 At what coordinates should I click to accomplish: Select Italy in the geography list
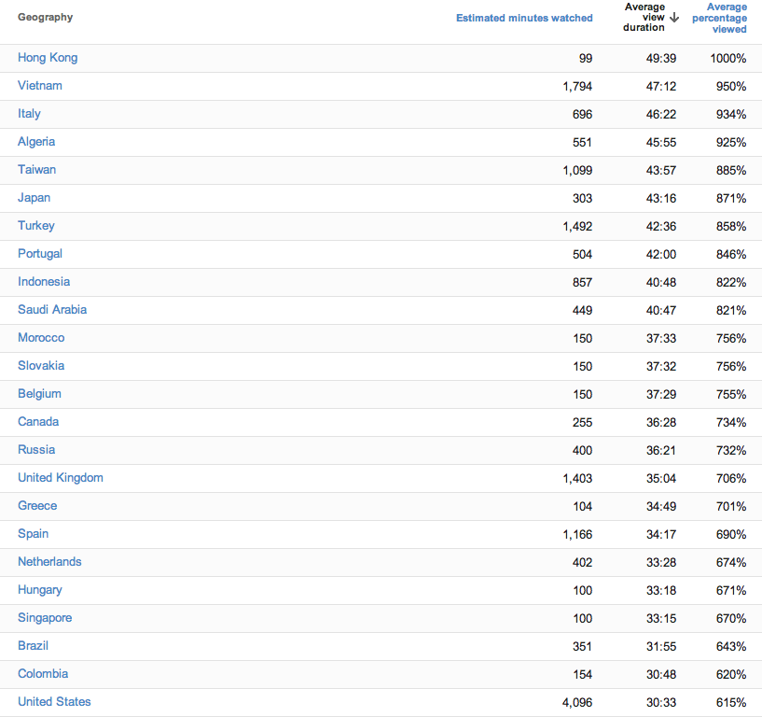[x=29, y=114]
